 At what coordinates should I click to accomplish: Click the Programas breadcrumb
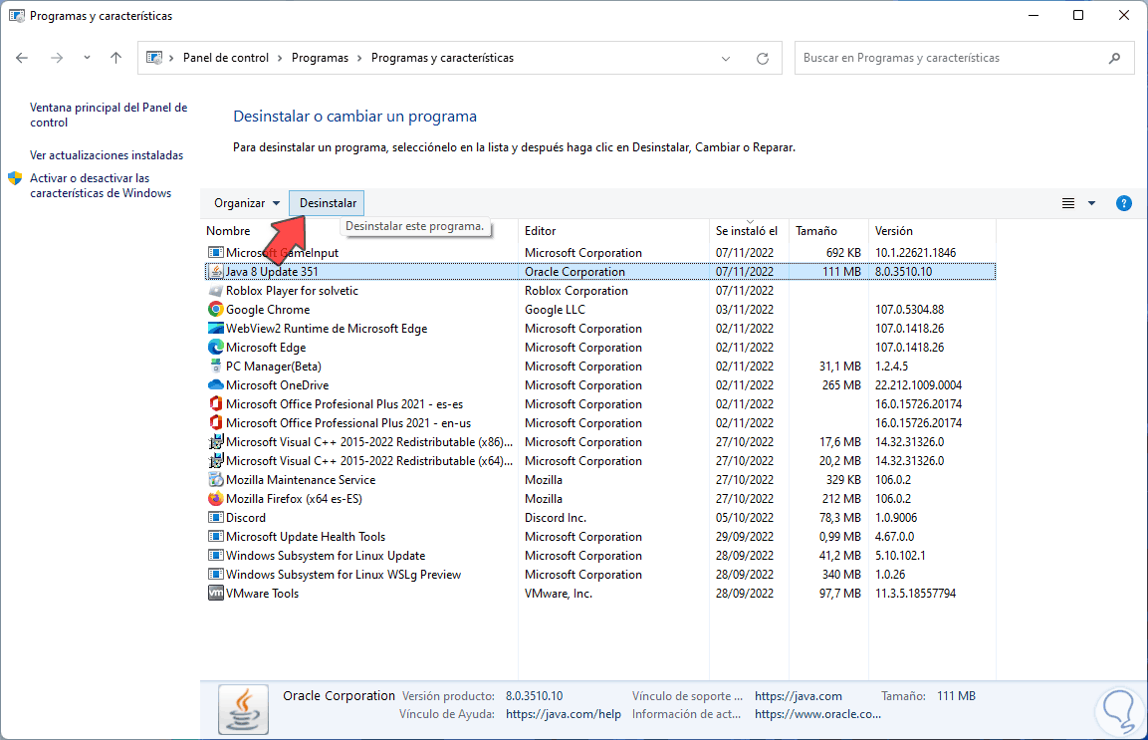pos(320,58)
